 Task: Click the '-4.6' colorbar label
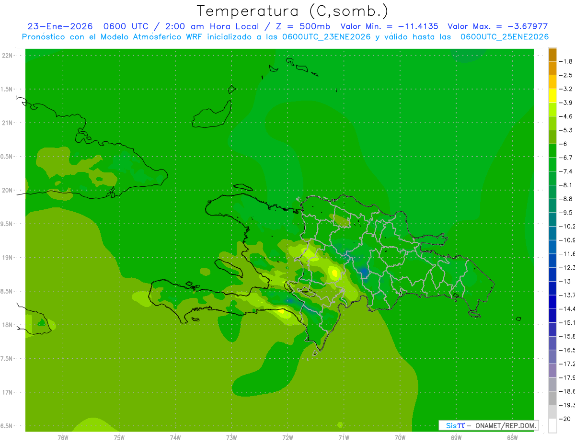pos(566,116)
